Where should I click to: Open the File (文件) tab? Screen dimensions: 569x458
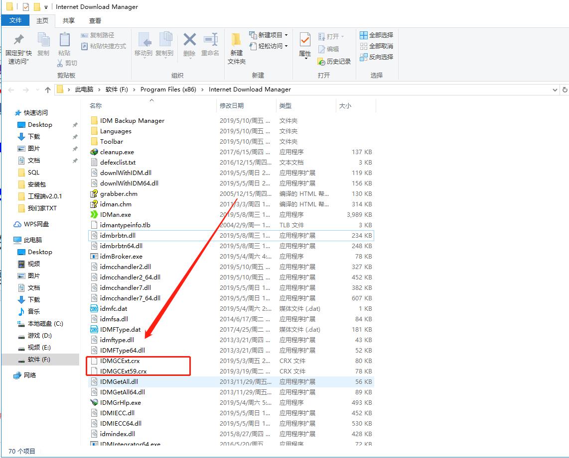(15, 20)
